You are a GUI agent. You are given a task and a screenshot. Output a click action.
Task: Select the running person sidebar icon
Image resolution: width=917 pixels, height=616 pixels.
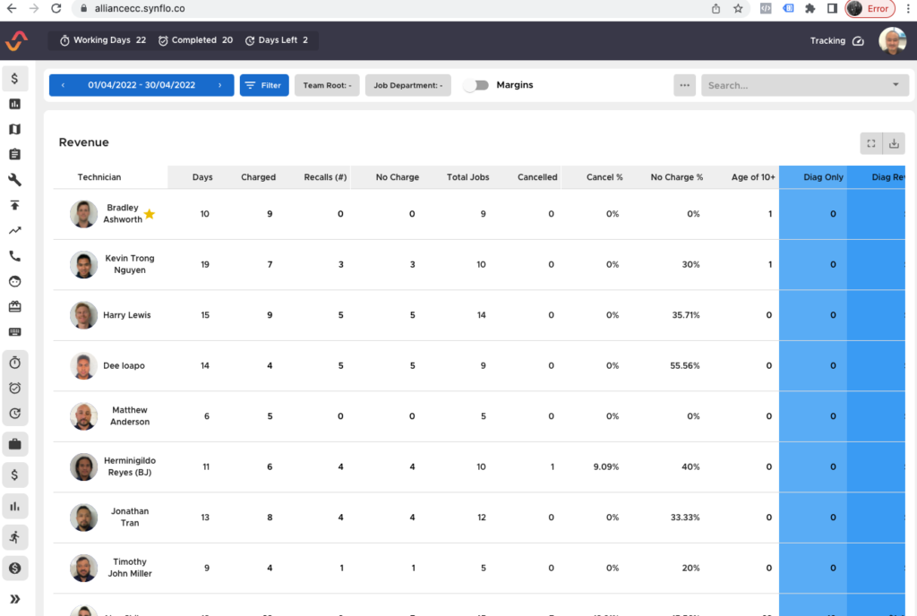(15, 537)
